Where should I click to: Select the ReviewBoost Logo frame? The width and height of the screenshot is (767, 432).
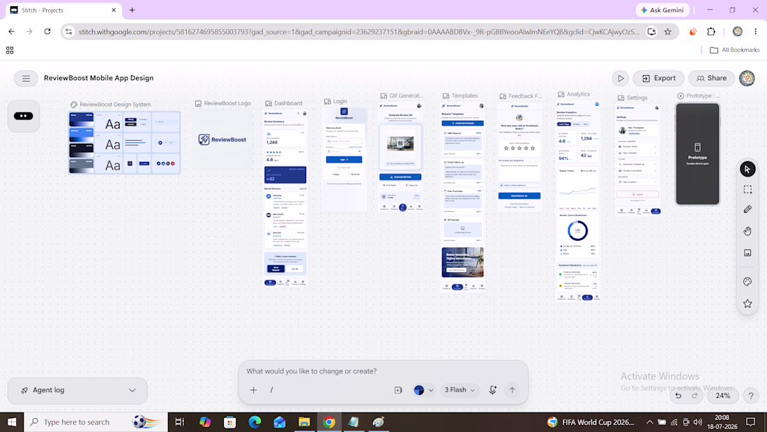(222, 140)
